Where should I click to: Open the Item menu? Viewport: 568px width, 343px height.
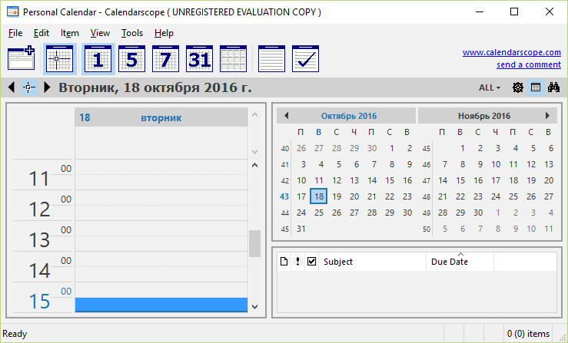[x=70, y=33]
